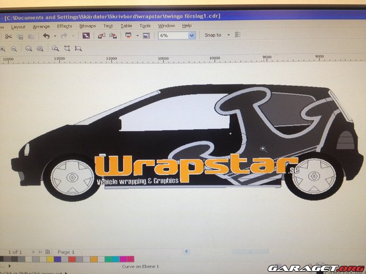The width and height of the screenshot is (366, 274).
Task: Open the Bitmaps menu
Action: click(x=87, y=26)
